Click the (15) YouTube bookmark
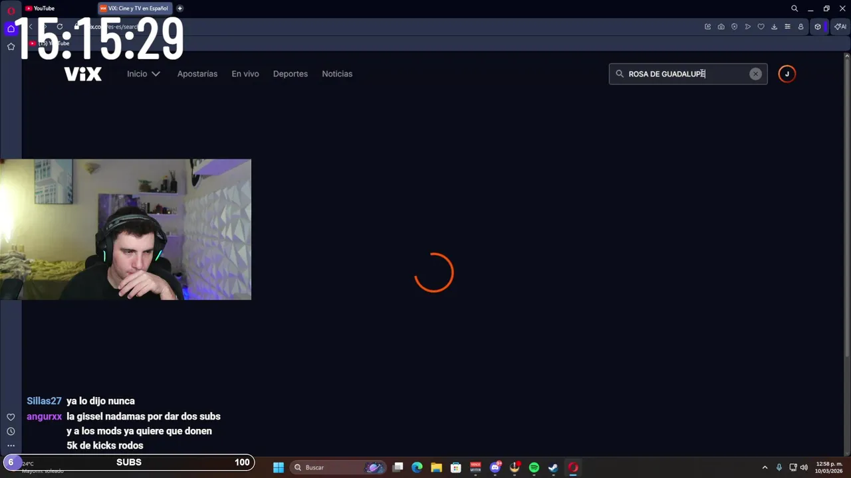This screenshot has height=478, width=851. tap(49, 43)
